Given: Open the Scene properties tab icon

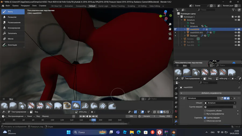Looking at the screenshot, I should [176, 107].
